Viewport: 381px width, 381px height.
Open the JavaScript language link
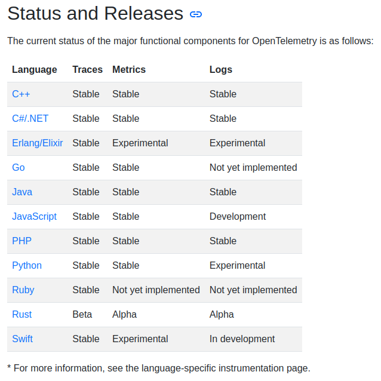click(x=34, y=217)
